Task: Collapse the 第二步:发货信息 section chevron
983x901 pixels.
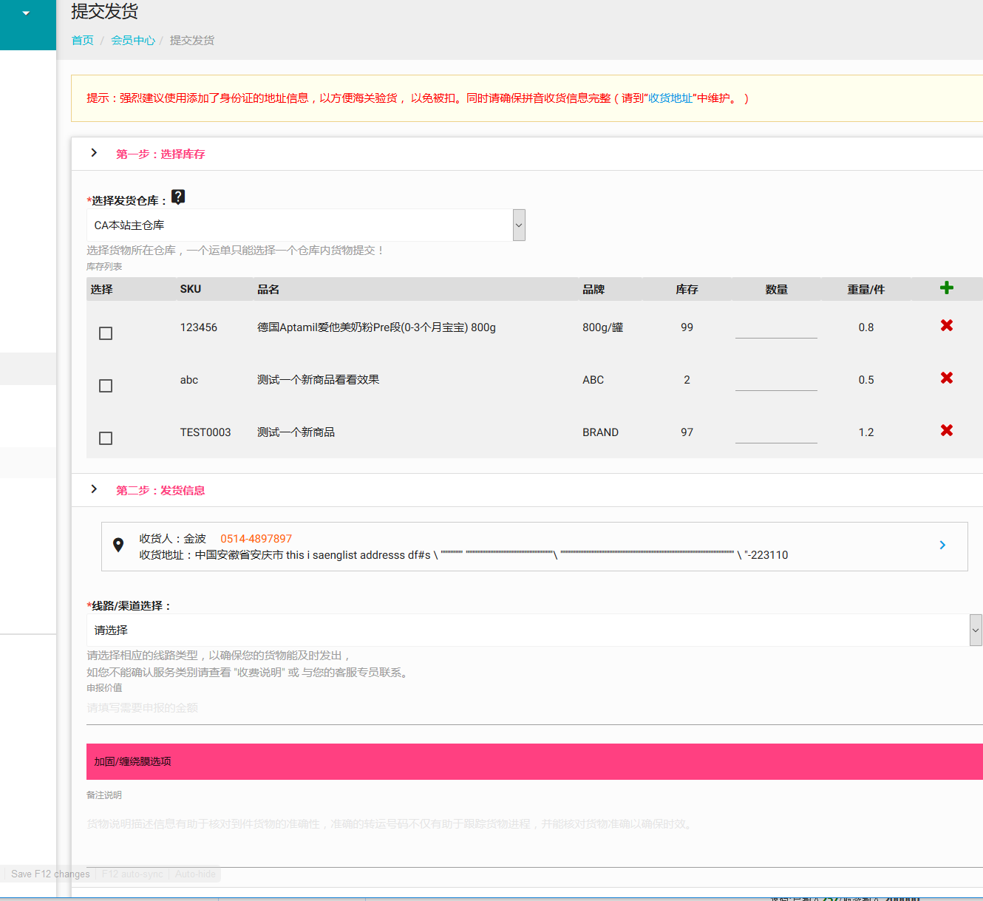Action: [94, 489]
